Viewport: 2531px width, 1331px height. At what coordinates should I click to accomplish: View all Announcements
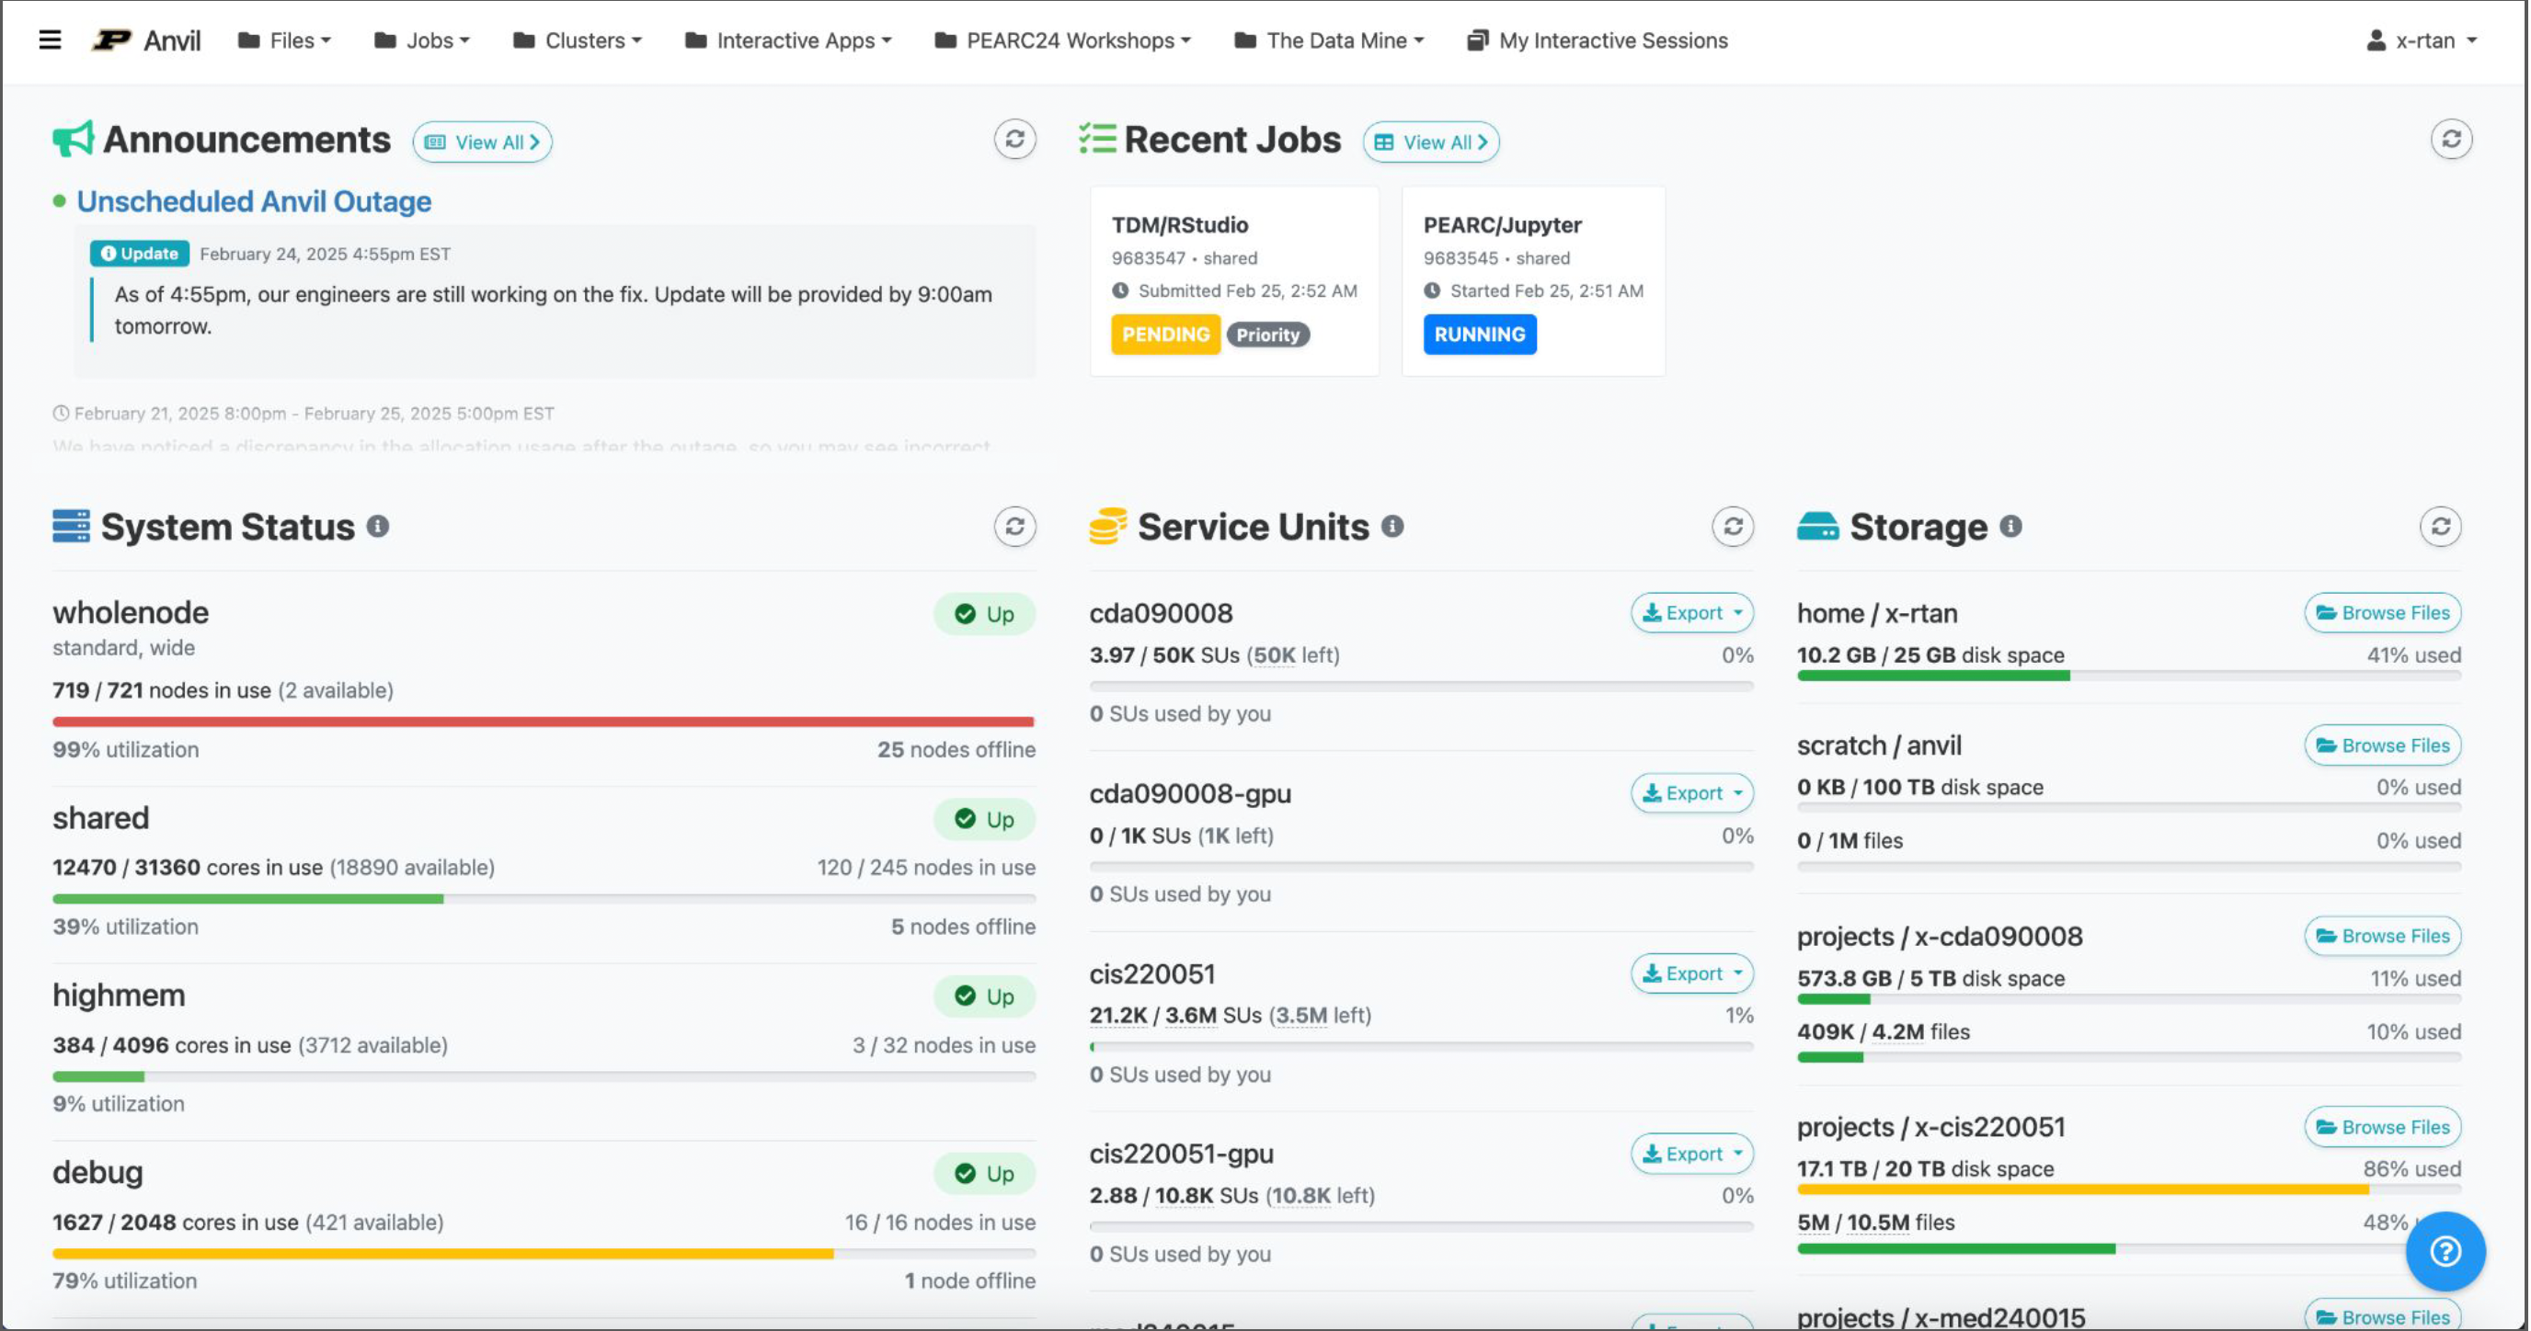[x=483, y=142]
